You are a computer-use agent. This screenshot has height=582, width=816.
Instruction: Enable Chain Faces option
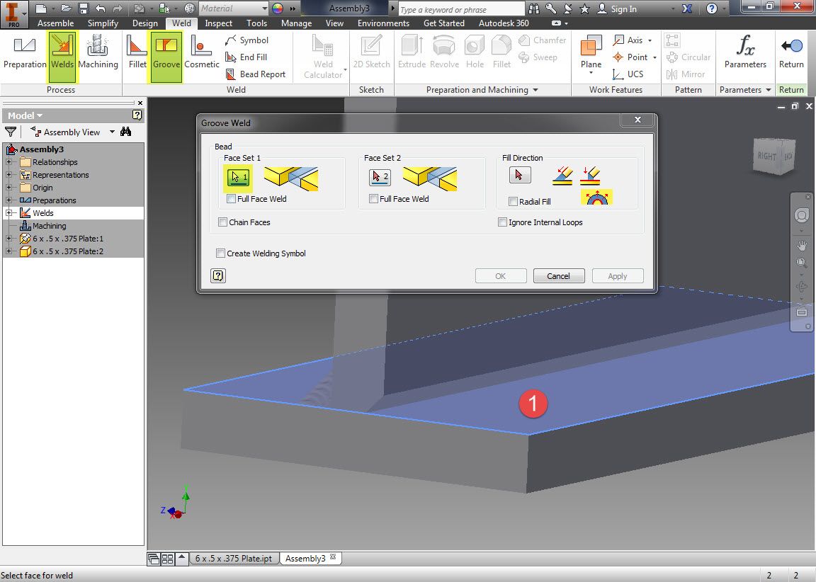(x=223, y=222)
